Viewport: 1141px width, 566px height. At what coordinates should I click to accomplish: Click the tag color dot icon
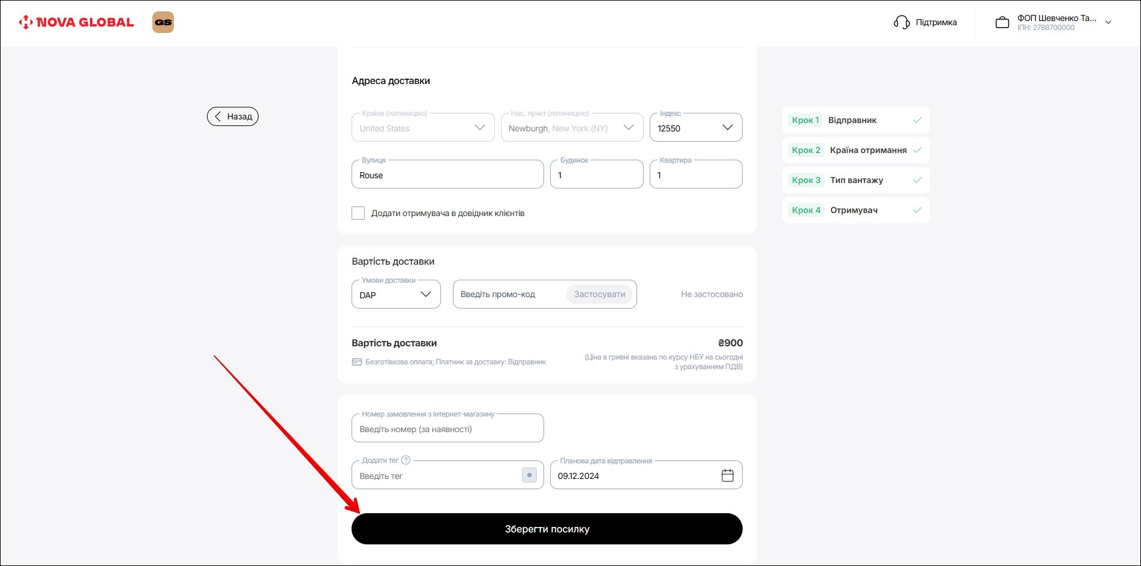coord(529,475)
